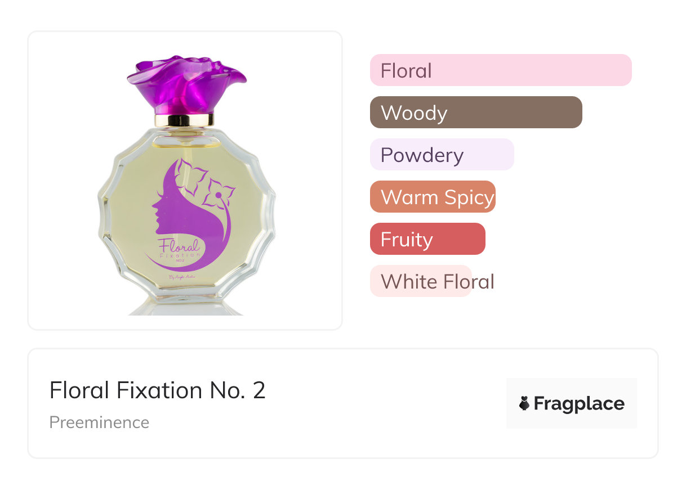Image resolution: width=686 pixels, height=486 pixels.
Task: Click the Fragplace perfume bottle icon
Action: click(524, 403)
